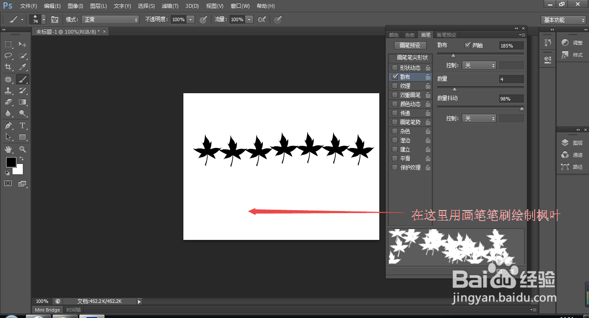Select the Eyedropper tool
The height and width of the screenshot is (318, 589).
(x=22, y=67)
